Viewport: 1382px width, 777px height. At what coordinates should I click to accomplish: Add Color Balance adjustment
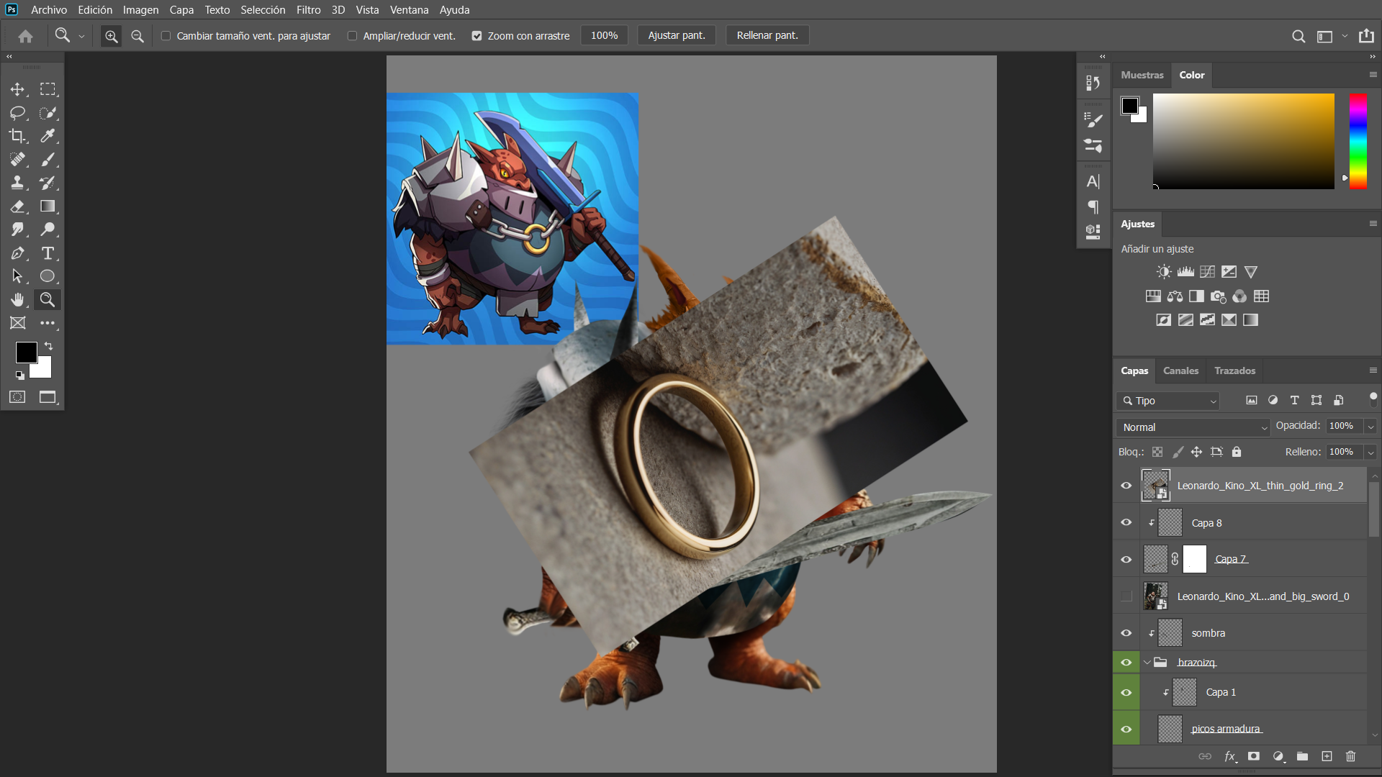click(1175, 296)
